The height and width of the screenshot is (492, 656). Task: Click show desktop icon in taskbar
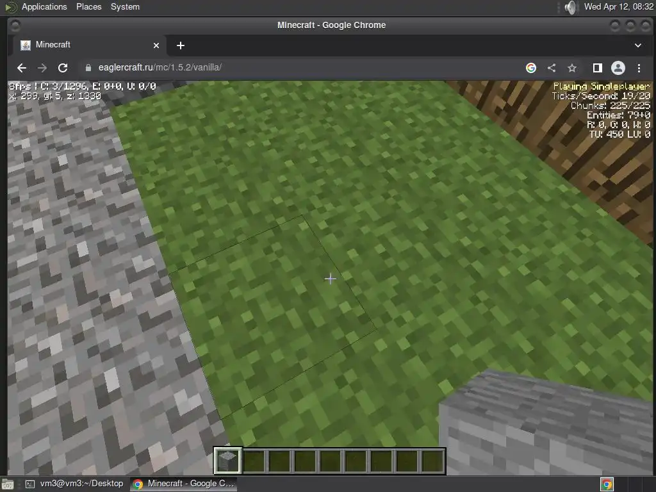click(x=8, y=484)
